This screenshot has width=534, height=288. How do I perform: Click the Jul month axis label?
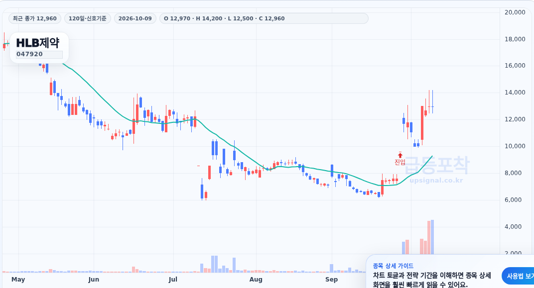[x=173, y=280]
